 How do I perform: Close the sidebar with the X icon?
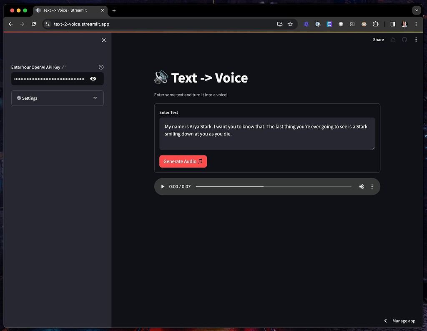click(x=103, y=40)
